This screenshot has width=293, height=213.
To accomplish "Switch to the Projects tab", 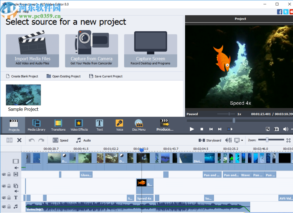I will pyautogui.click(x=13, y=125).
